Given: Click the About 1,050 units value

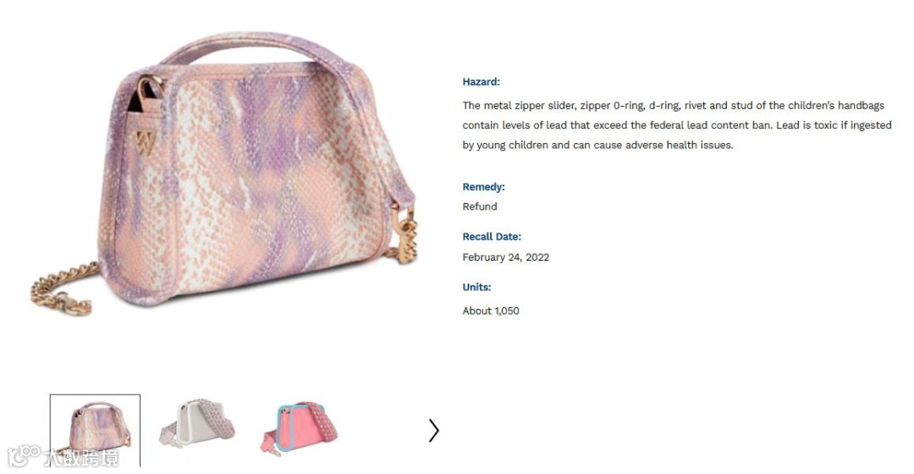Looking at the screenshot, I should tap(490, 311).
